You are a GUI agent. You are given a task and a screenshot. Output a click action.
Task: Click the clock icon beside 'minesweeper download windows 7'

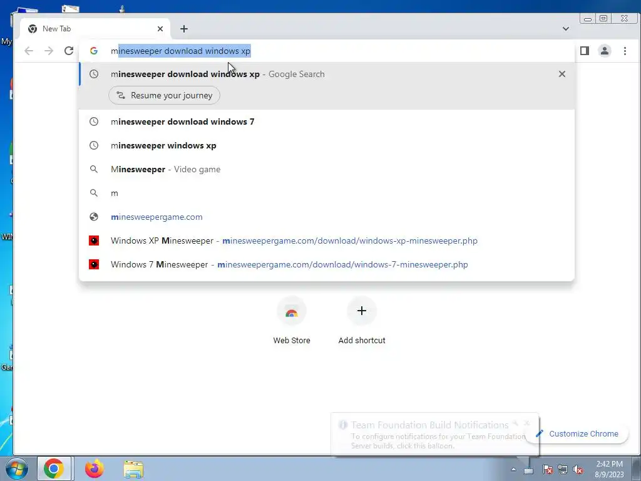94,122
